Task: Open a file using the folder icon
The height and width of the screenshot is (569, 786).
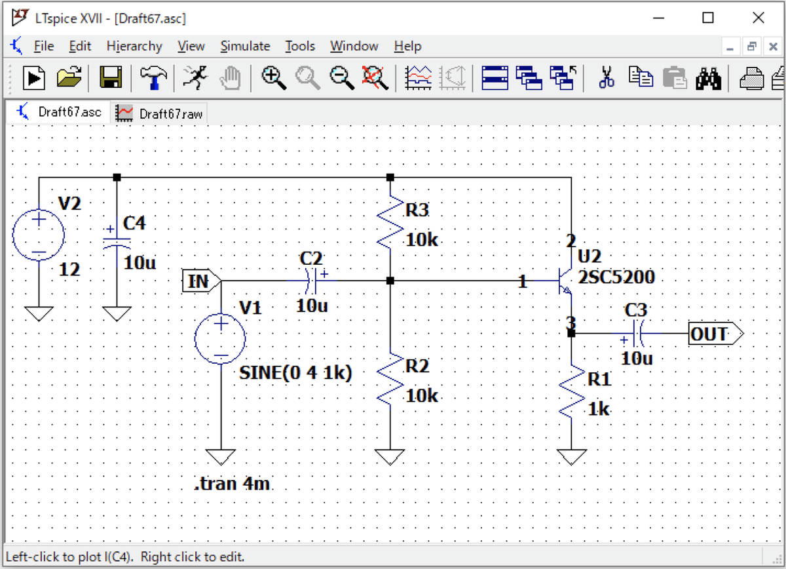Action: [69, 78]
